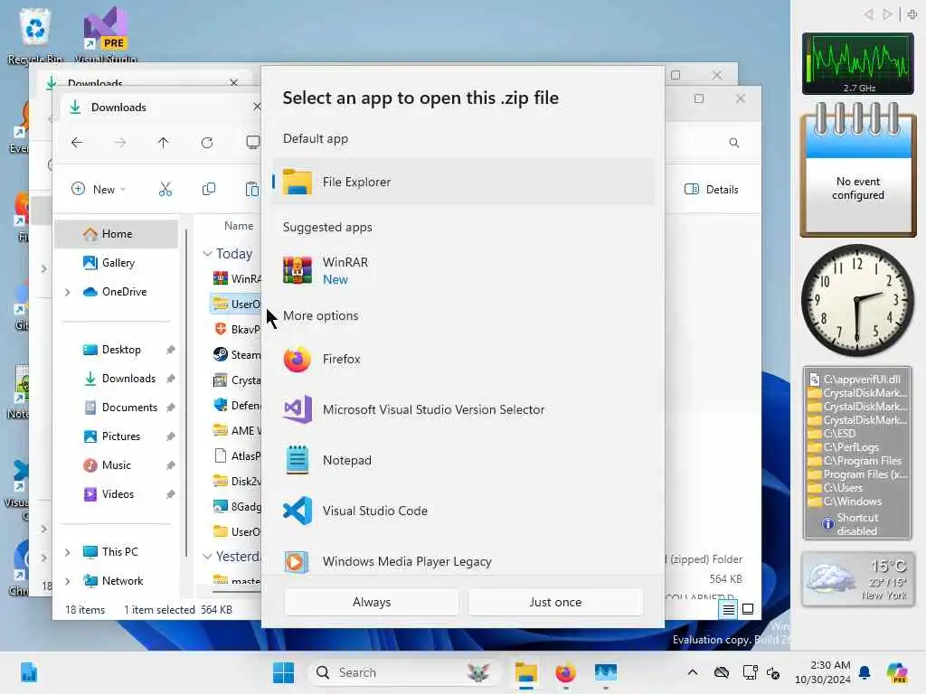This screenshot has height=694, width=926.
Task: Go back in Downloads window
Action: [77, 142]
